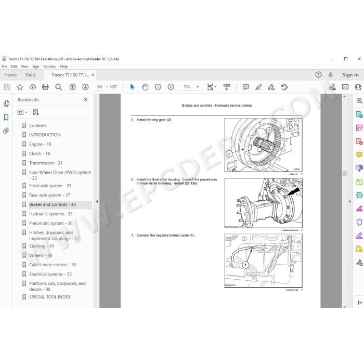Click the Sign In button
Image resolution: width=364 pixels, height=364 pixels.
tap(350, 75)
